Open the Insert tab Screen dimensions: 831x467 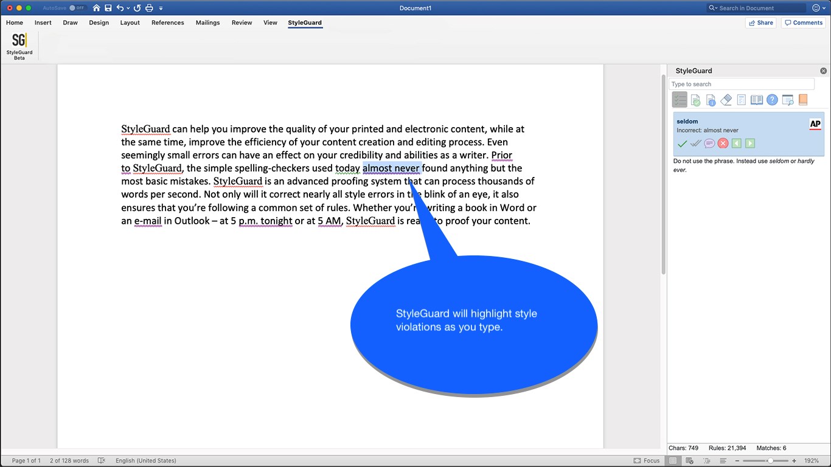43,22
